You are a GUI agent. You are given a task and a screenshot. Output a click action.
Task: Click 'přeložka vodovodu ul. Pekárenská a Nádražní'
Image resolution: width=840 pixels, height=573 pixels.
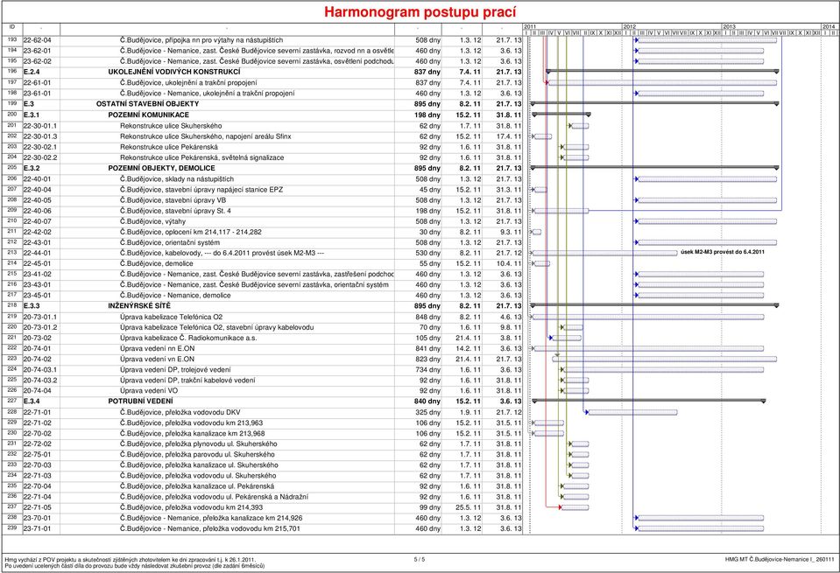pos(214,497)
